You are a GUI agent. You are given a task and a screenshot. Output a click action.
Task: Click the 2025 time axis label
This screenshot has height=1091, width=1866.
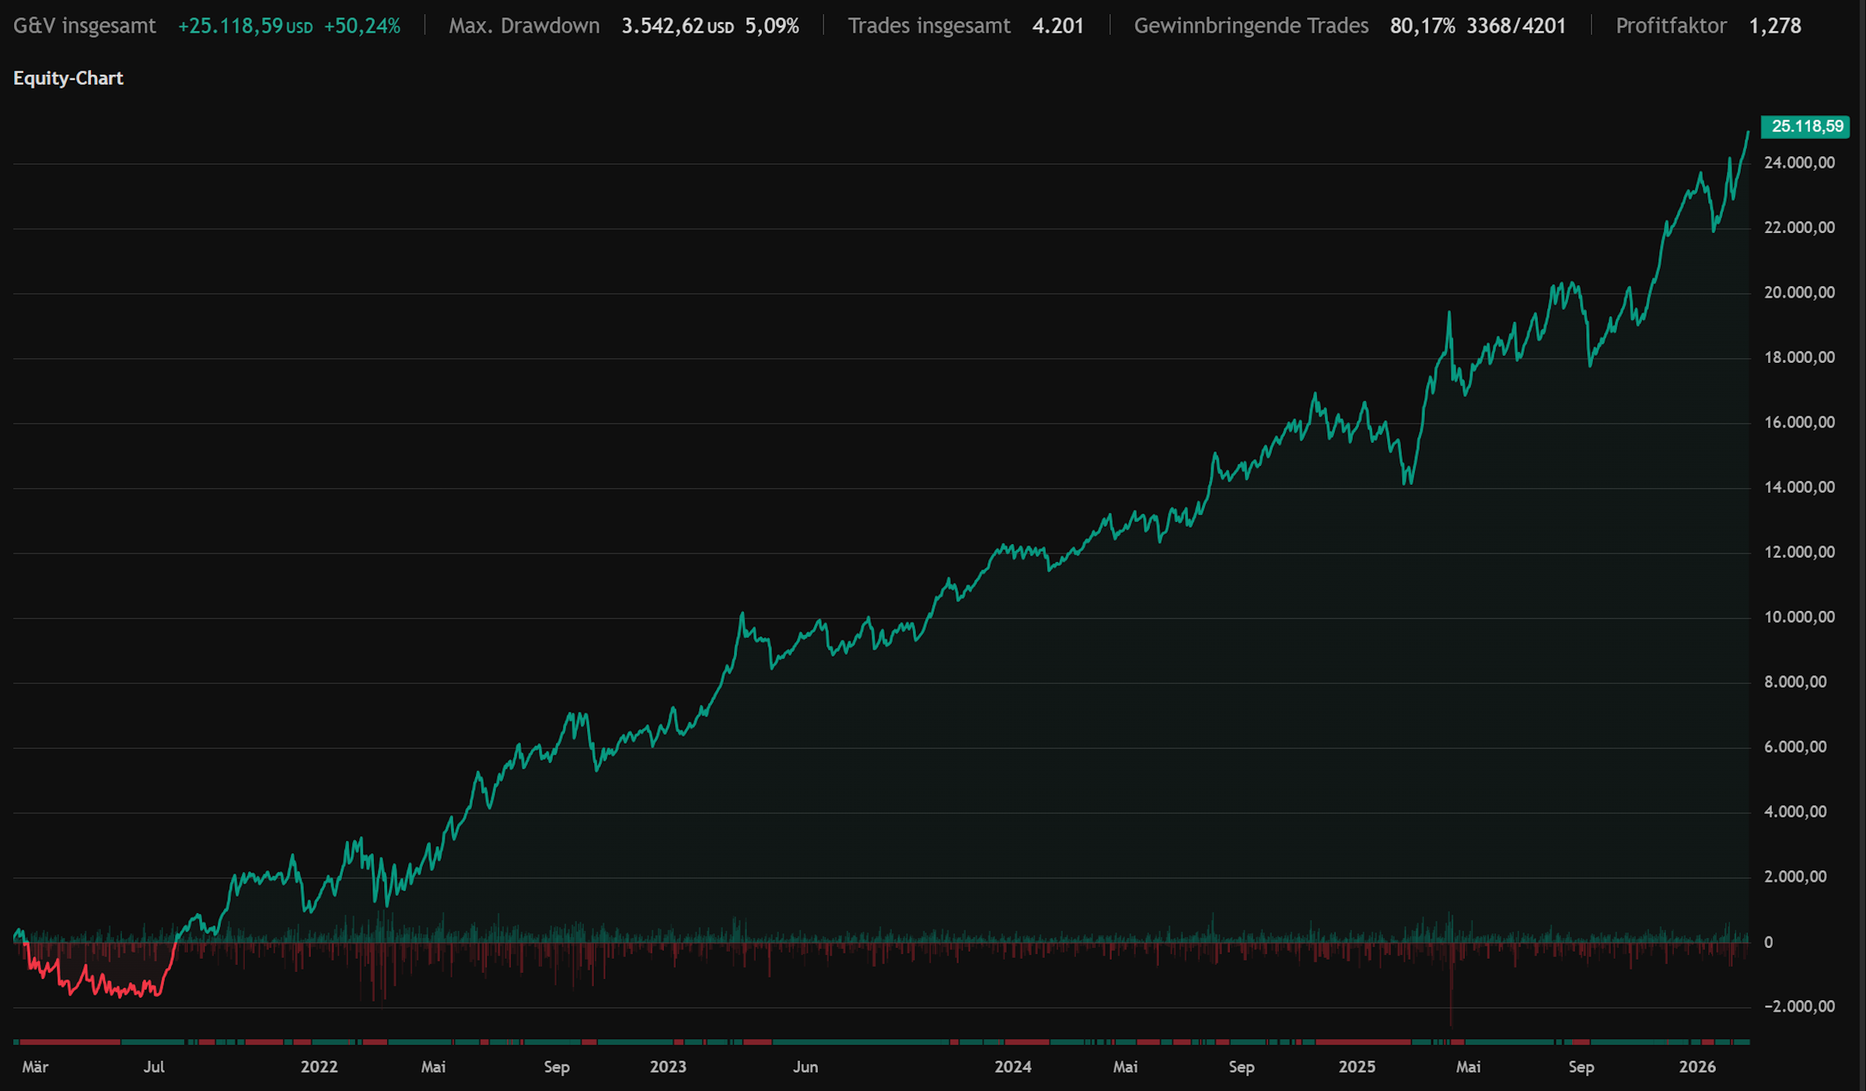(1357, 1067)
